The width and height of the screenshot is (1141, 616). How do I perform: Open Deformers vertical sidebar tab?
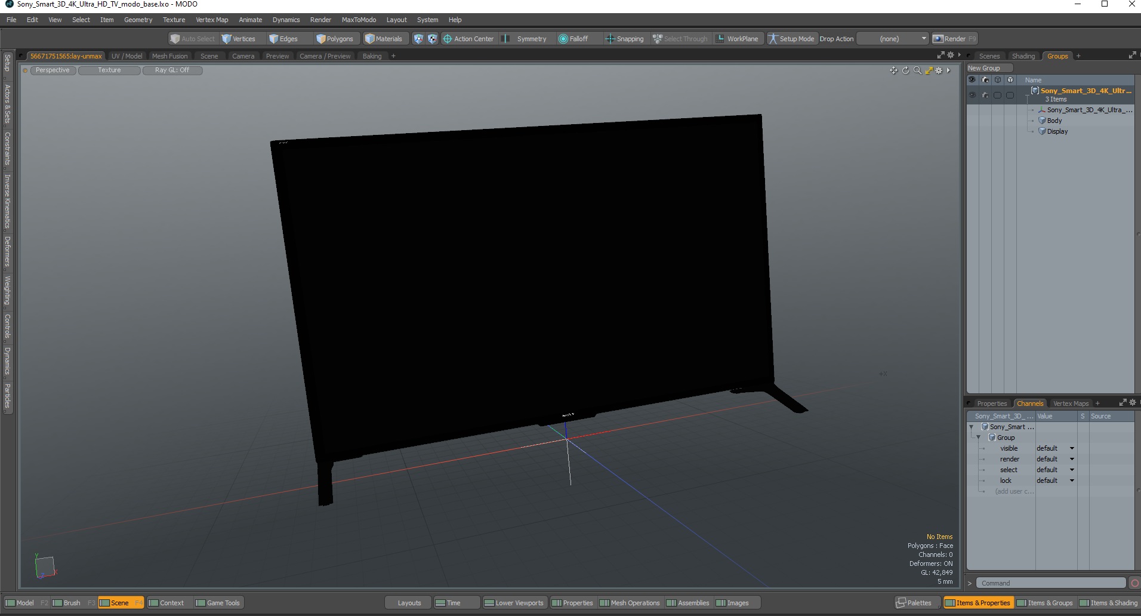click(7, 251)
